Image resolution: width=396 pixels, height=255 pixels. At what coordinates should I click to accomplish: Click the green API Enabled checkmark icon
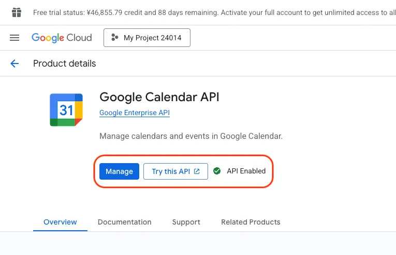[217, 171]
